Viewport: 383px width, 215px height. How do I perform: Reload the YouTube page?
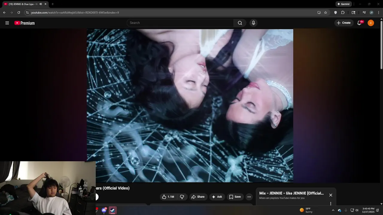[19, 13]
